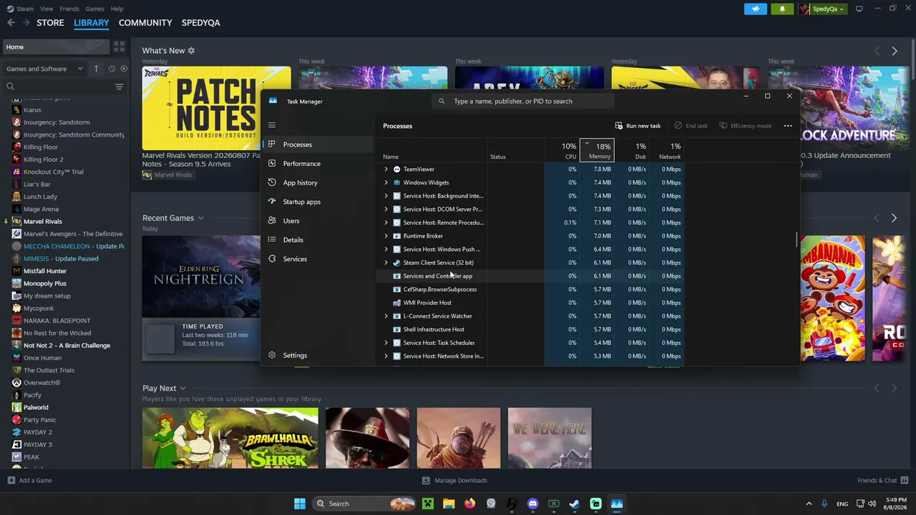Open Steam from the taskbar
The height and width of the screenshot is (515, 916).
click(574, 504)
